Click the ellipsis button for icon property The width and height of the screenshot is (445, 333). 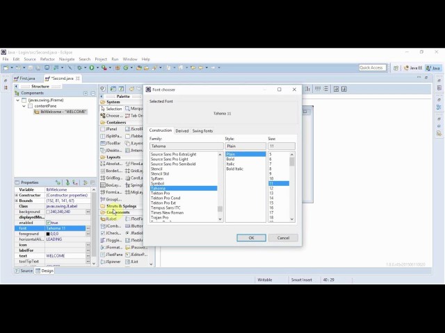tap(88, 245)
